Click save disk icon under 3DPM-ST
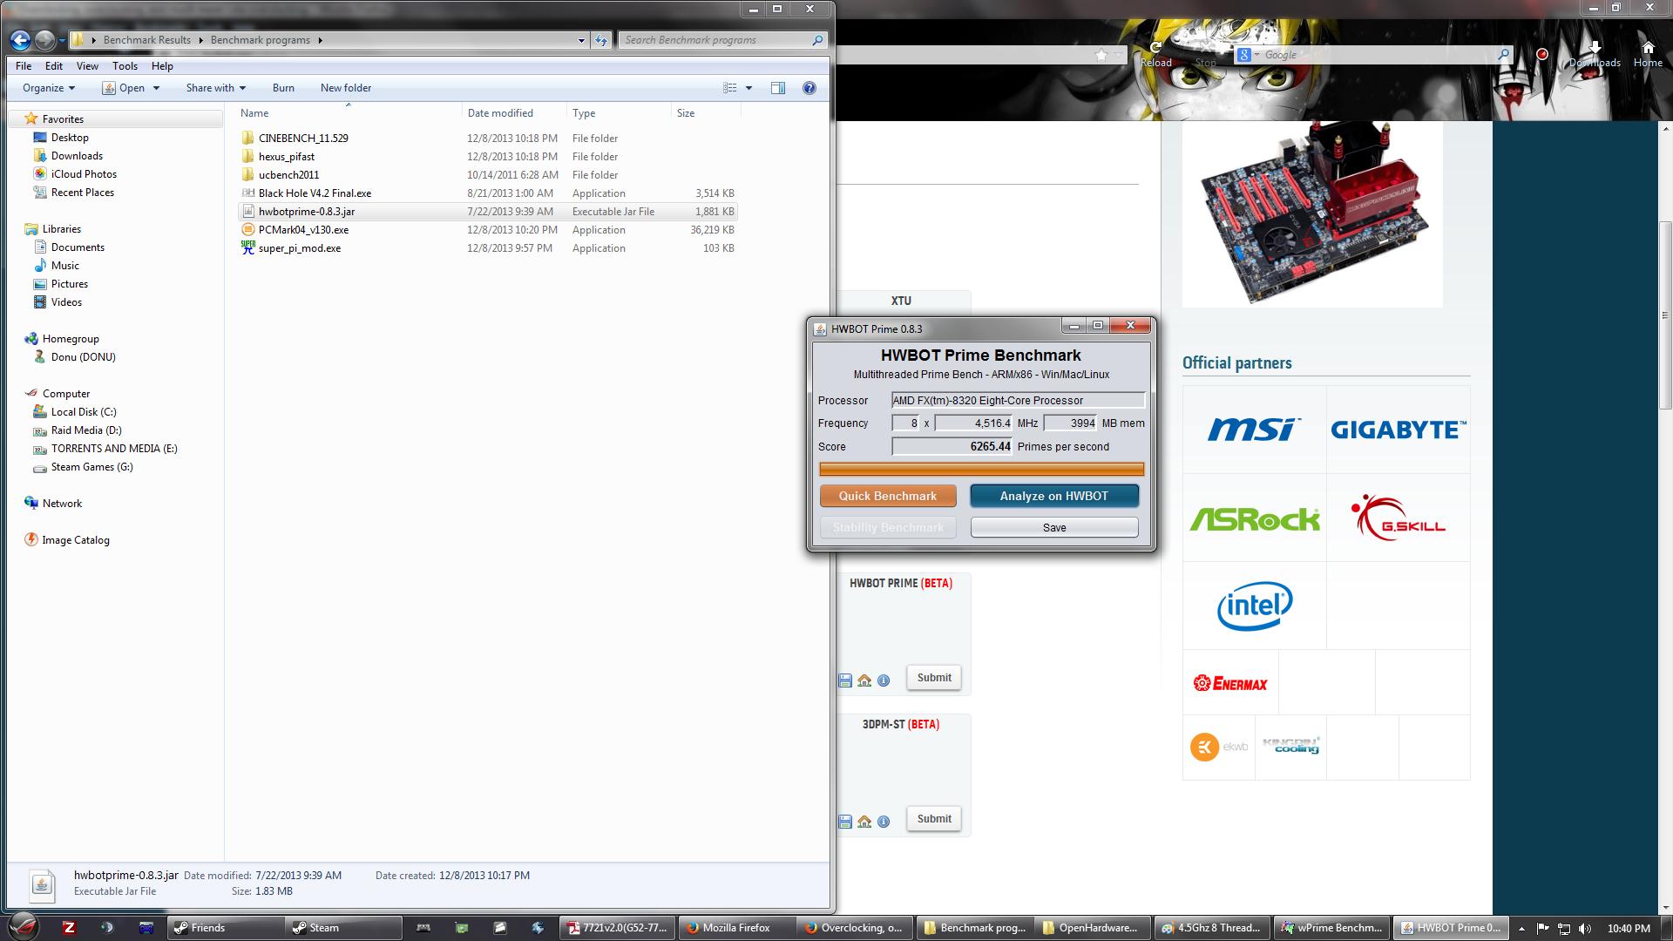 click(x=844, y=822)
